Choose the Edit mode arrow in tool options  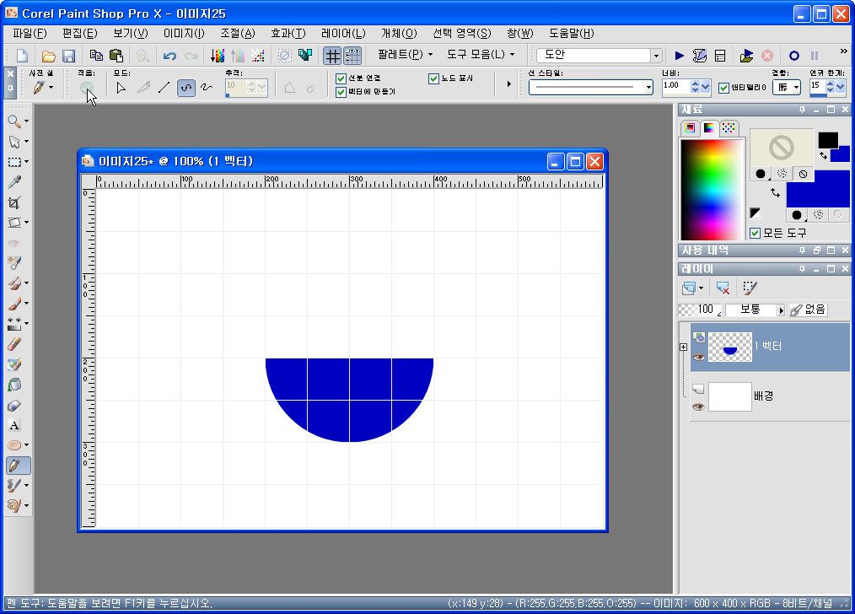point(121,88)
